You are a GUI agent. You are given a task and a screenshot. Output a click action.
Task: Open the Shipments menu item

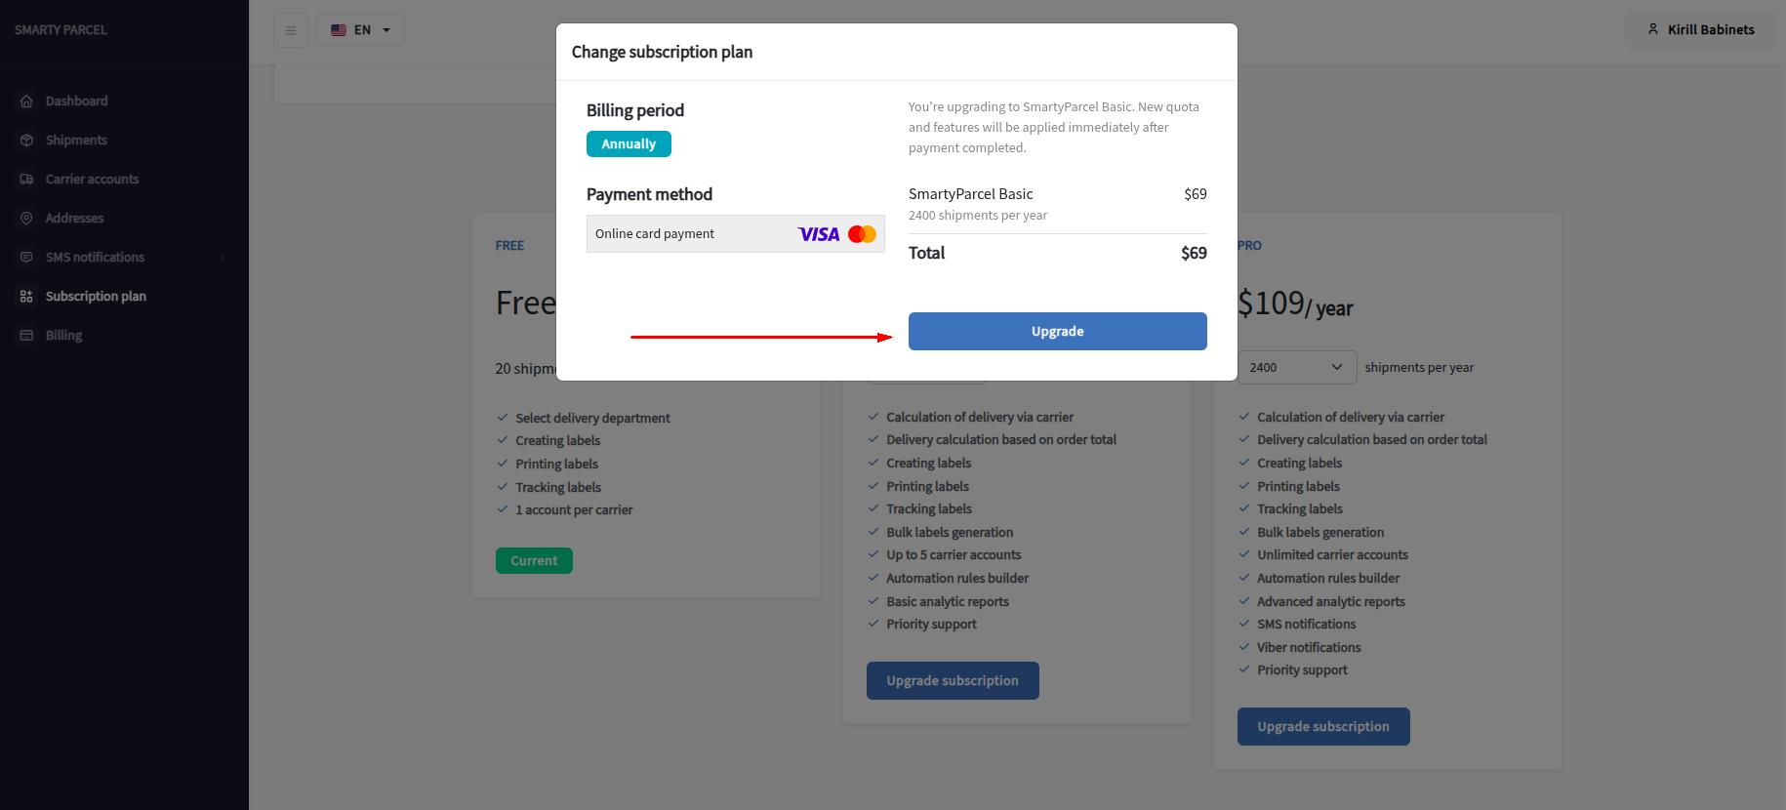76,141
